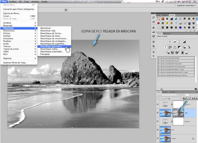Choose Desenfoque gaussiano from the submenu

tap(54, 46)
